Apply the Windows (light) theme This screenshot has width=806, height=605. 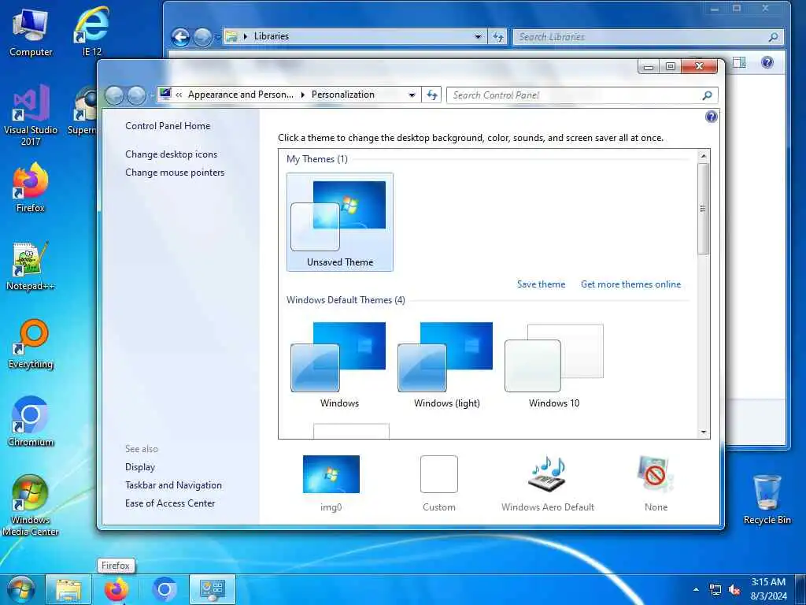click(x=446, y=364)
